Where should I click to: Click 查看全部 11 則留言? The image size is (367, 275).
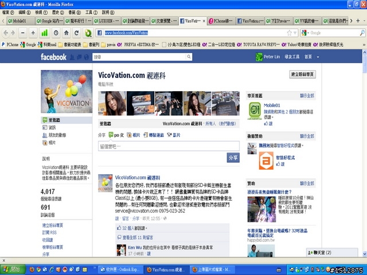pyautogui.click(x=138, y=238)
